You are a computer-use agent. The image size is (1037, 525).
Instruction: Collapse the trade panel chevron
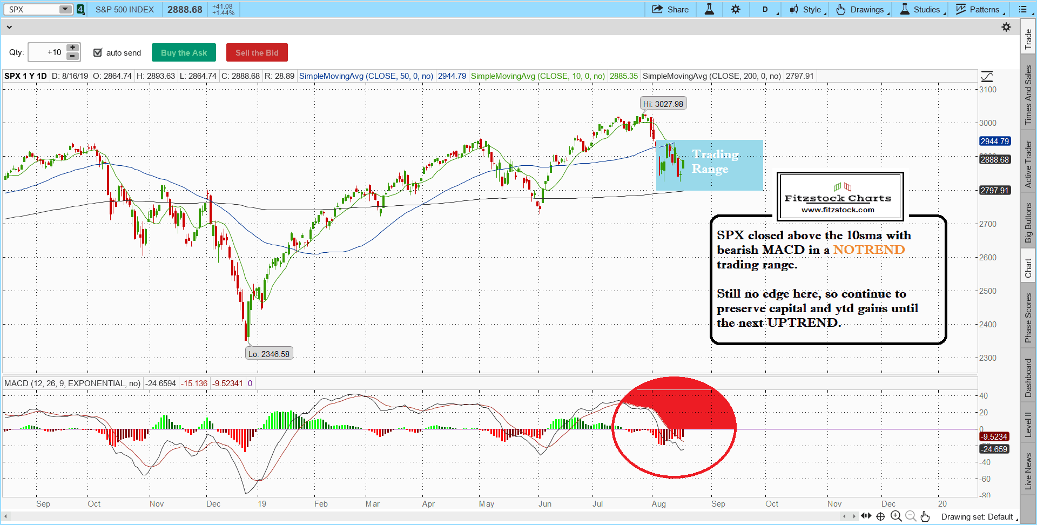[9, 27]
